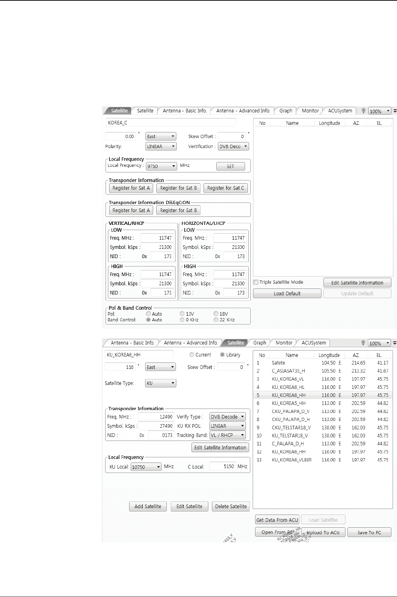Open the Graph tab in KOREA_C window

(286, 111)
